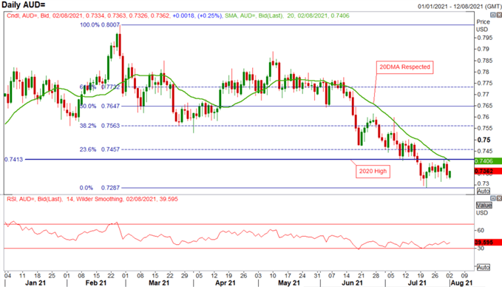Select the 50.0% 0.7647 Fibonacci level
The height and width of the screenshot is (287, 502).
coord(100,106)
